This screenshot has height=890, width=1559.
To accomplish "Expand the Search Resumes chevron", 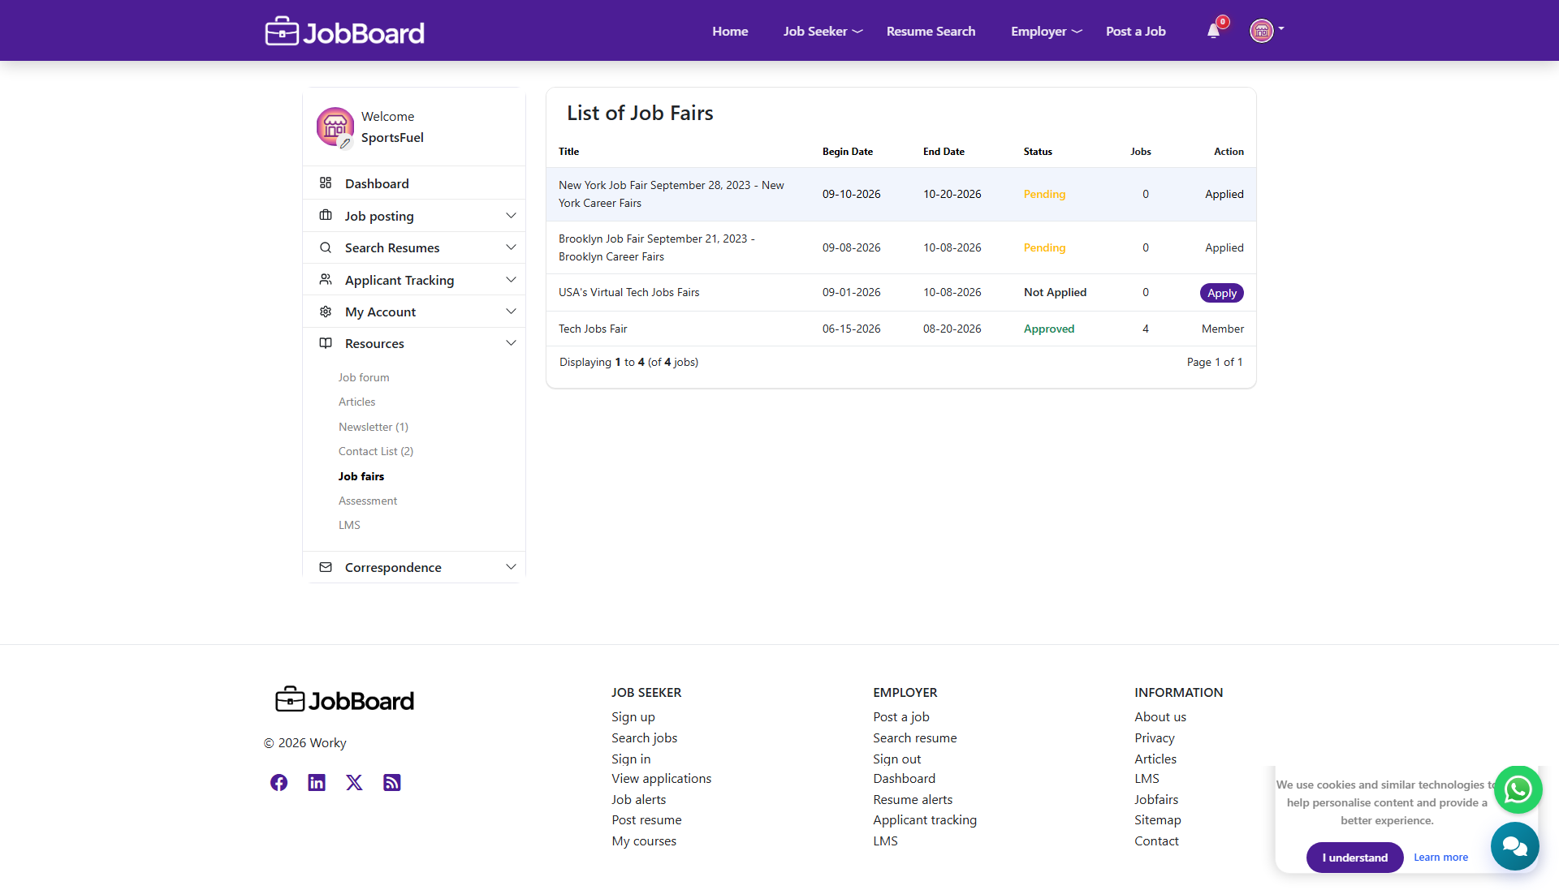I will coord(511,247).
